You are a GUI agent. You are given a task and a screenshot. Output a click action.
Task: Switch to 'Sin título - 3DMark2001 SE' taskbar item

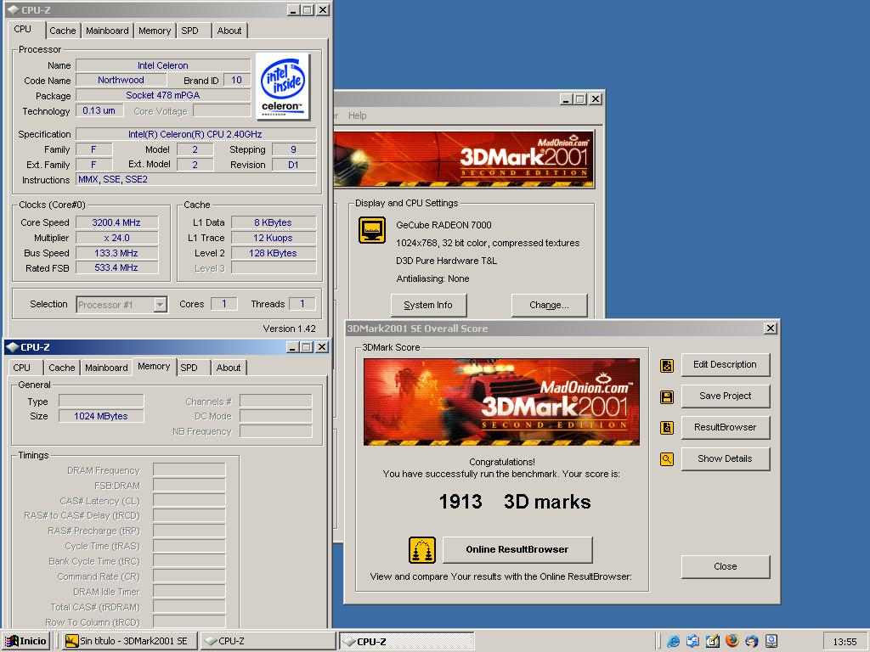128,642
